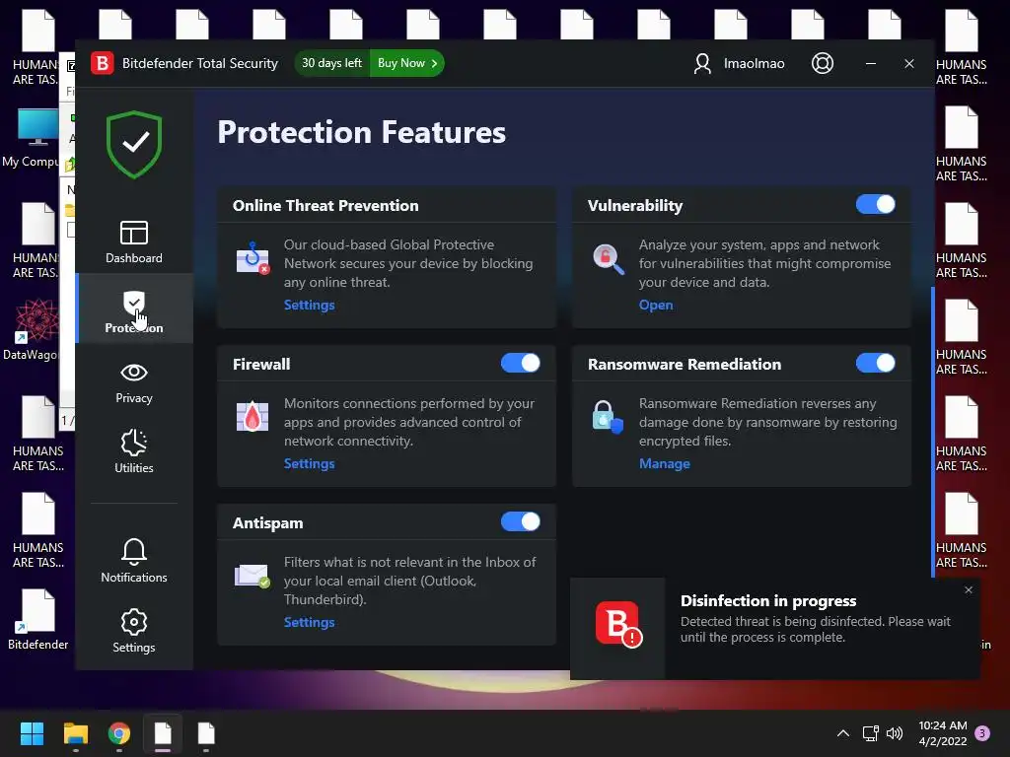Click the Online Threat Prevention card title
The image size is (1010, 757).
click(325, 205)
